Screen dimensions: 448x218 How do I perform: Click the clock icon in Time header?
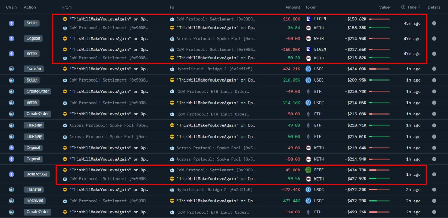tap(403, 7)
